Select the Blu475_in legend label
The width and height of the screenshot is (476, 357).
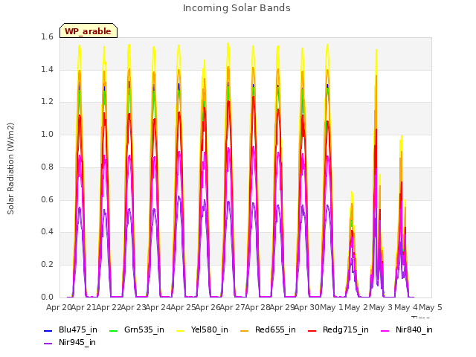click(x=78, y=330)
